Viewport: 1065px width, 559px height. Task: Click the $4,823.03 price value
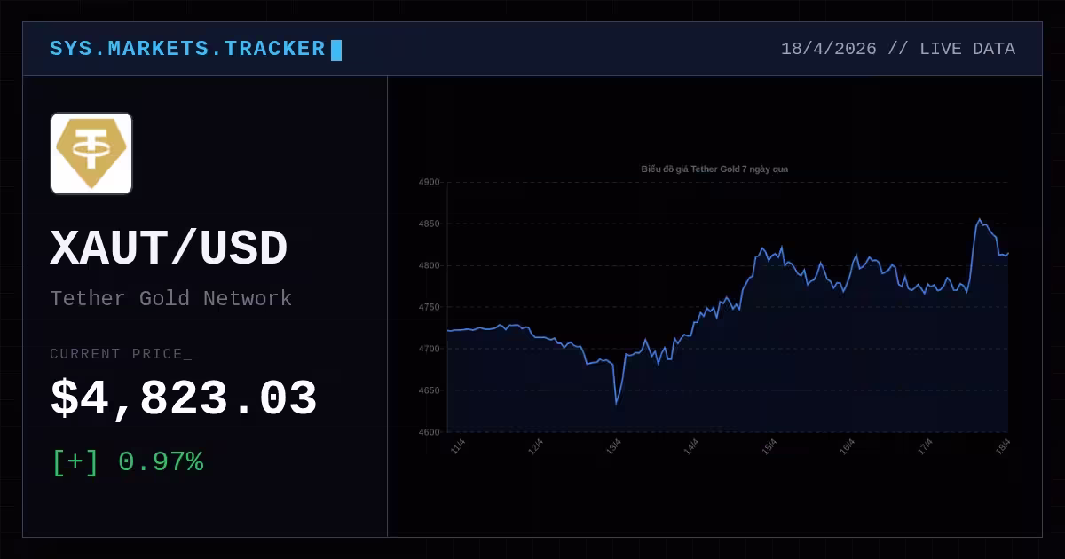click(184, 399)
